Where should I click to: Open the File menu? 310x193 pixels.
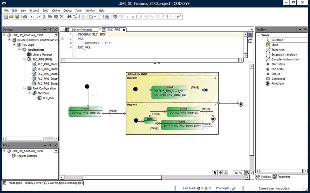point(6,10)
